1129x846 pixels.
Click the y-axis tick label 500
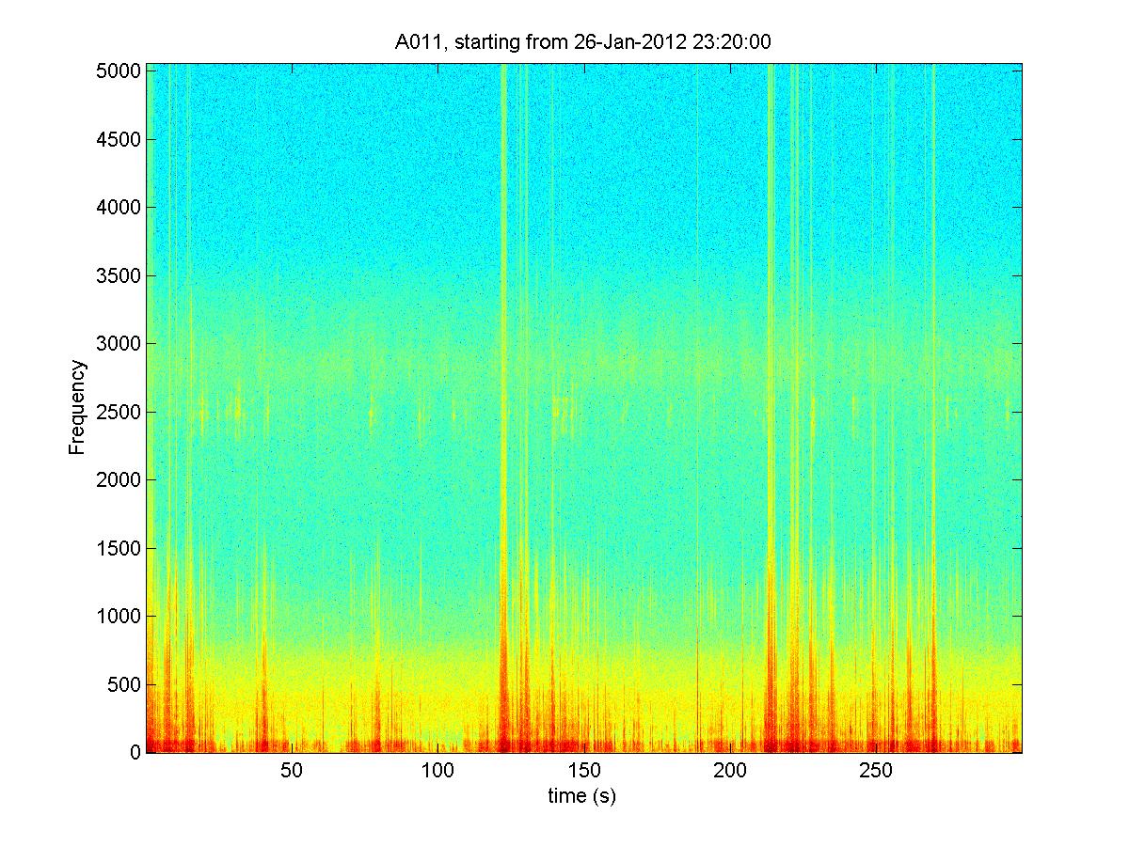click(x=126, y=684)
